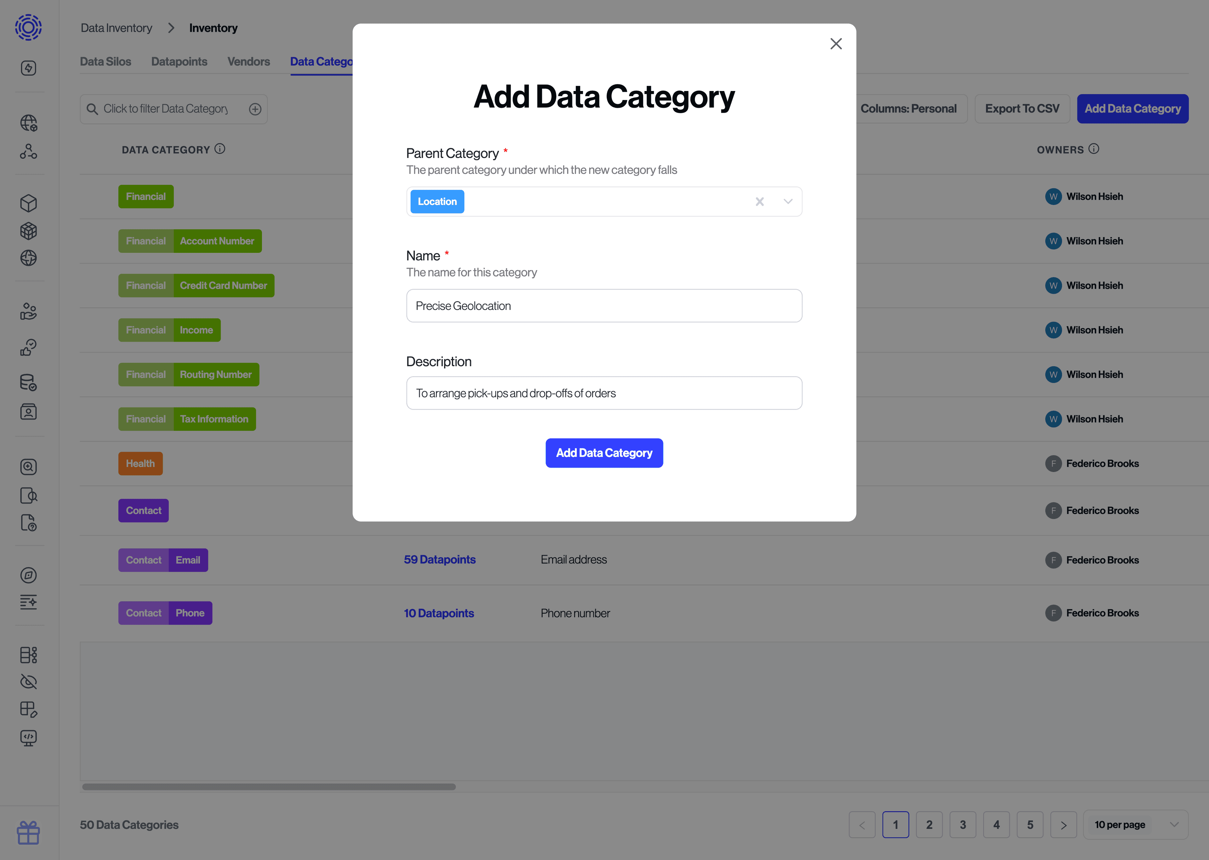Open the globe data mapping sidebar icon
The width and height of the screenshot is (1209, 860).
[29, 122]
